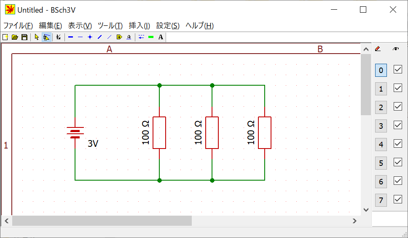Click the eye visibility header icon

tap(396, 49)
